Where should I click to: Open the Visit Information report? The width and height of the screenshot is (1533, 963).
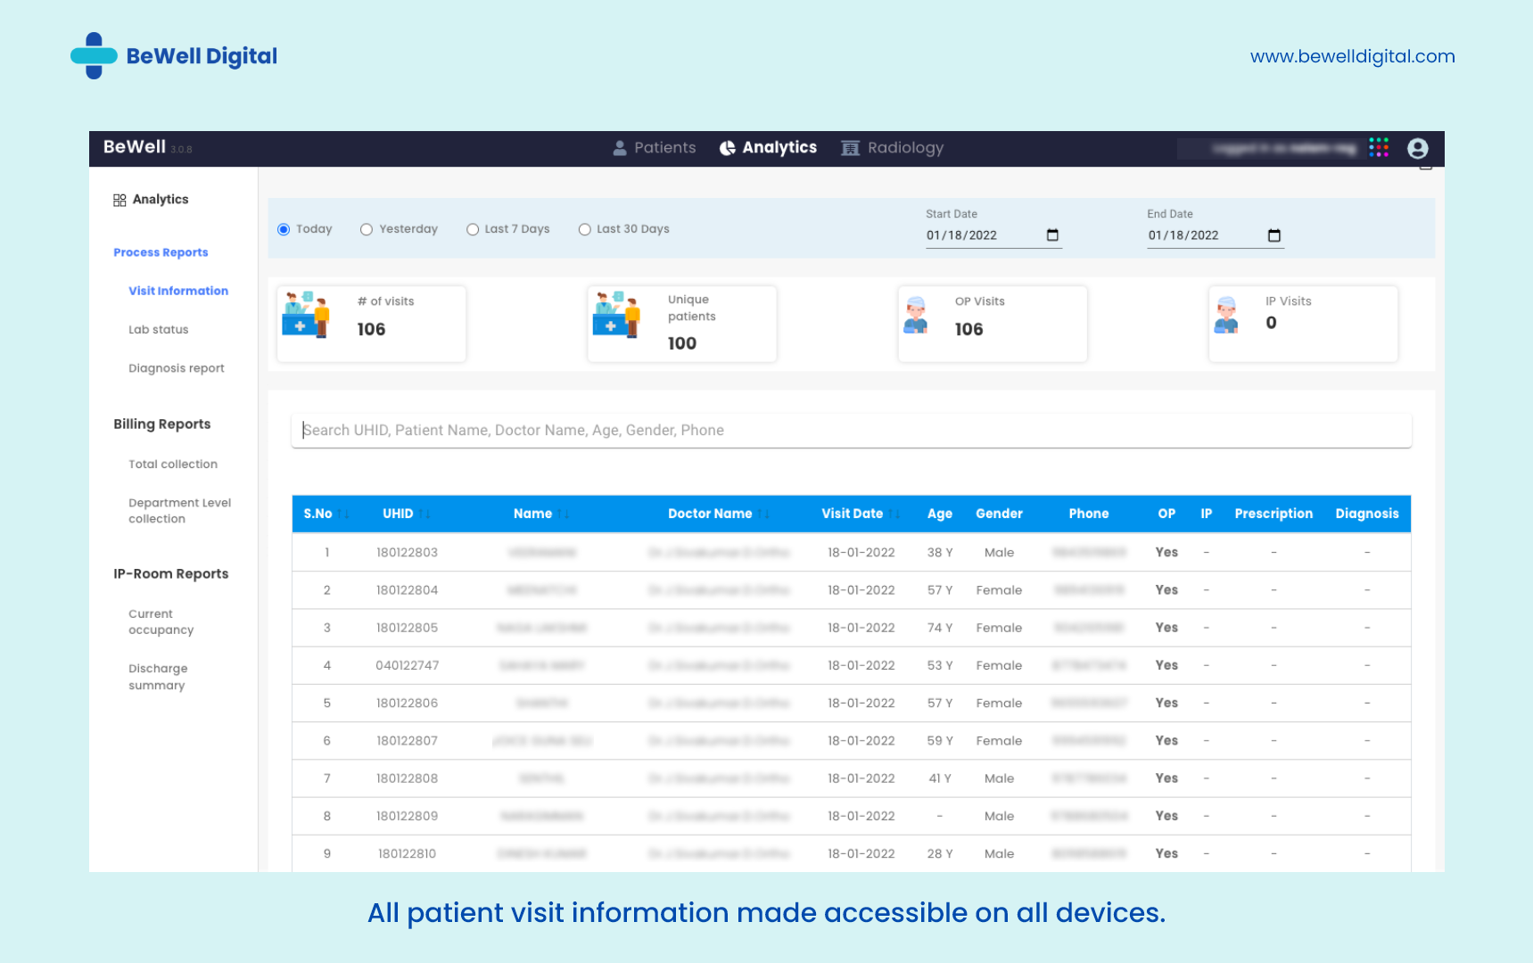pyautogui.click(x=178, y=291)
